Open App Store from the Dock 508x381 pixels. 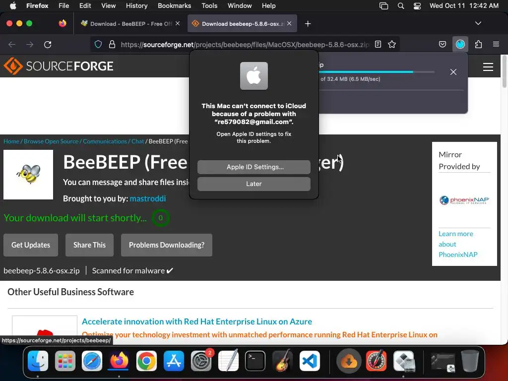pos(174,361)
